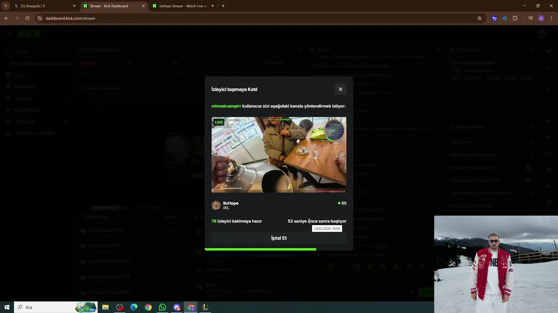Close the iluHope Stream tab

click(x=213, y=6)
